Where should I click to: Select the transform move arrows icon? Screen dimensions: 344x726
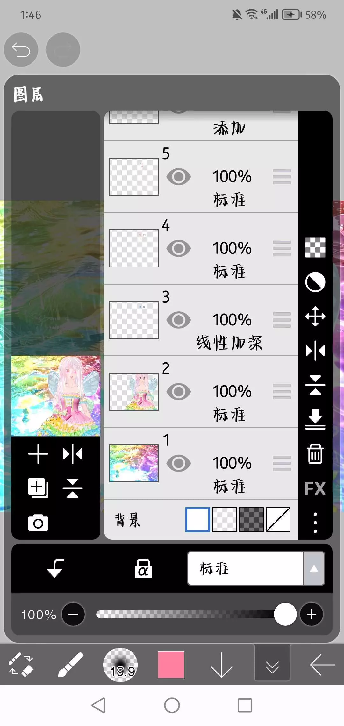tap(315, 316)
